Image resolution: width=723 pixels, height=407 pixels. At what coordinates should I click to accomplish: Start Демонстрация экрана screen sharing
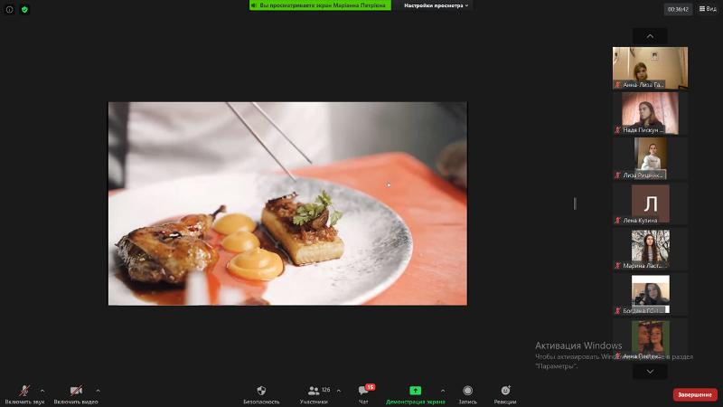[416, 395]
